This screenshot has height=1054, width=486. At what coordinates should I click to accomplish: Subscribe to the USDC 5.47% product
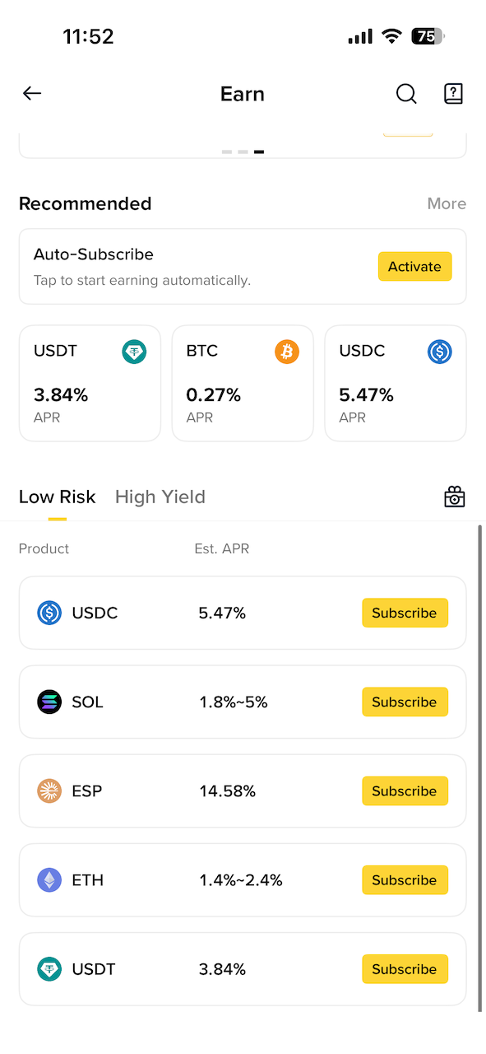[x=405, y=613]
